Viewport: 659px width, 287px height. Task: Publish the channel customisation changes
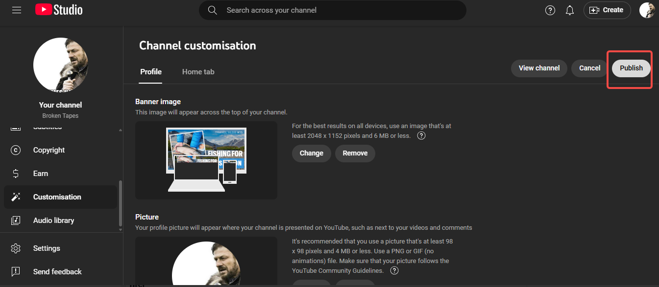click(x=630, y=68)
